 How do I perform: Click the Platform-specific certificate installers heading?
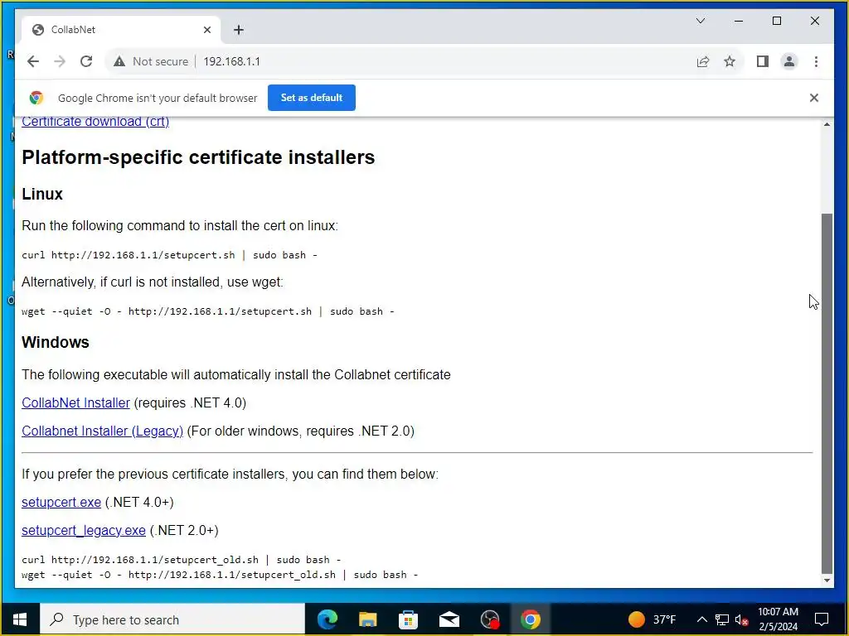198,157
